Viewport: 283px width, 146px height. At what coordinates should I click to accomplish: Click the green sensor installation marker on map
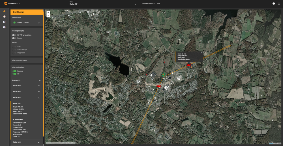coord(163,74)
